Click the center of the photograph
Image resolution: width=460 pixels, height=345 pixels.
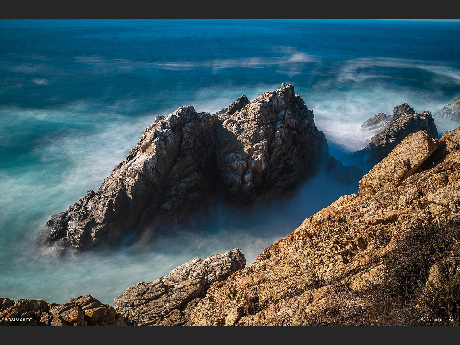(x=230, y=172)
